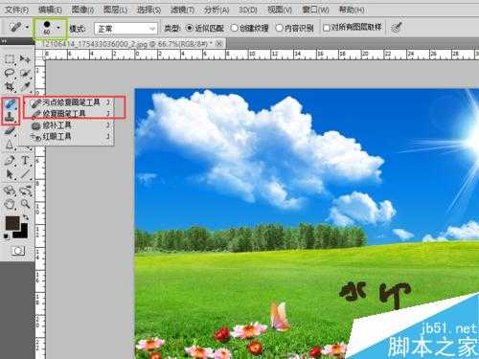Click the healing brush tool preset icon
Image resolution: width=479 pixels, height=359 pixels.
coord(14,28)
